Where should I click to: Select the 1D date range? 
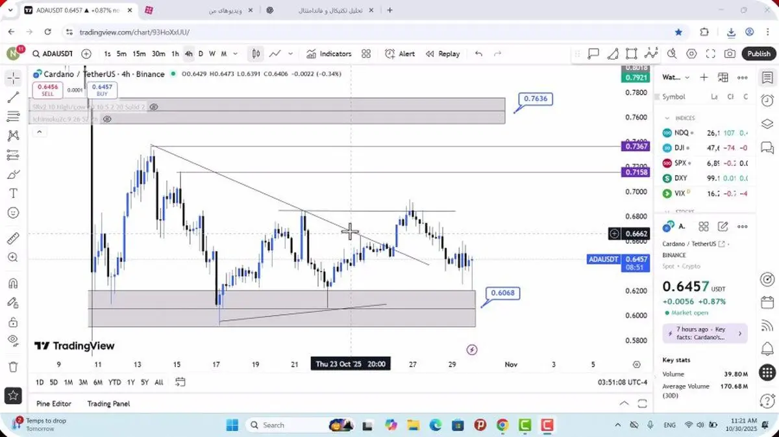click(x=40, y=382)
